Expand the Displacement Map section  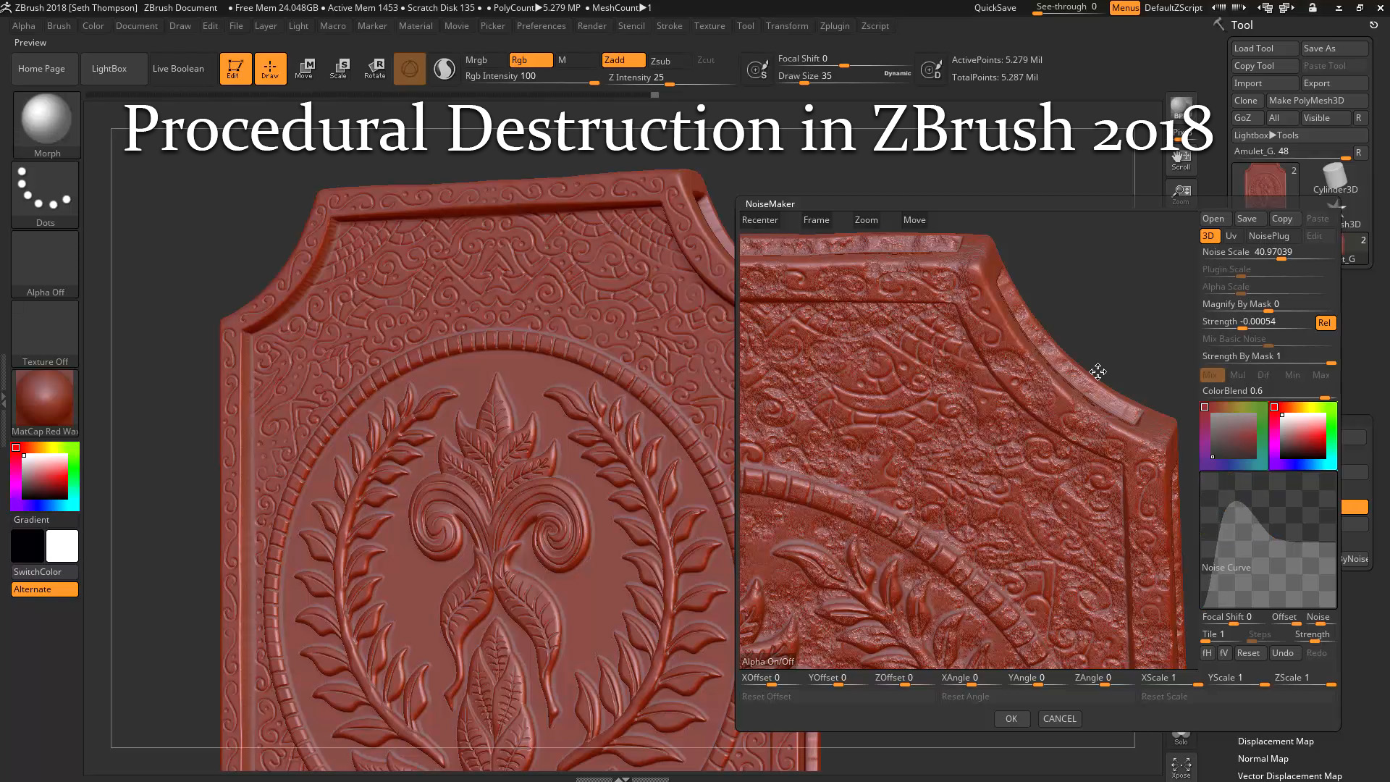click(x=1276, y=741)
